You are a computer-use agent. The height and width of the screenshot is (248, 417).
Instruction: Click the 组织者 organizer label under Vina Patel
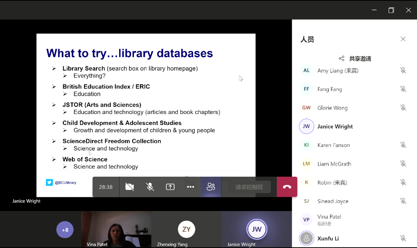tap(324, 224)
